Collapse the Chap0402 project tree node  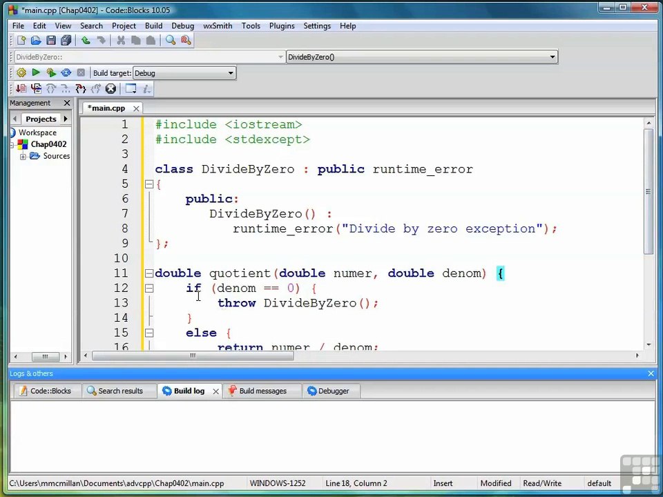click(x=12, y=144)
